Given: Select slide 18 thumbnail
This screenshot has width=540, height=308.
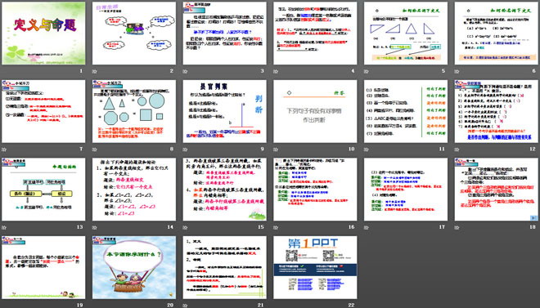Looking at the screenshot, I should (497, 190).
